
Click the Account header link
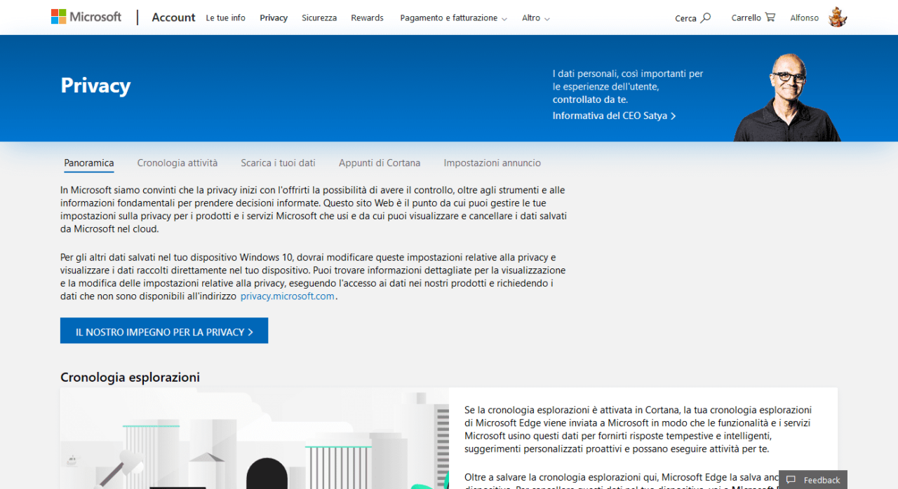[173, 18]
